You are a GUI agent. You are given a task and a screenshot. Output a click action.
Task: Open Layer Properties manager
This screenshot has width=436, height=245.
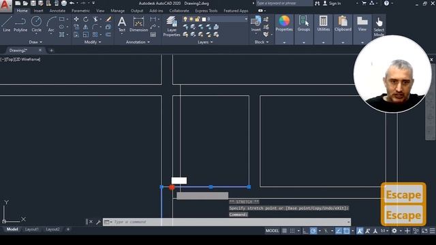coord(172,27)
